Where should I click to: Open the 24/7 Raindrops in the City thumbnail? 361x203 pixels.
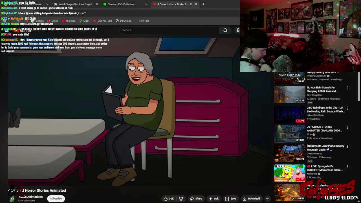click(x=290, y=115)
